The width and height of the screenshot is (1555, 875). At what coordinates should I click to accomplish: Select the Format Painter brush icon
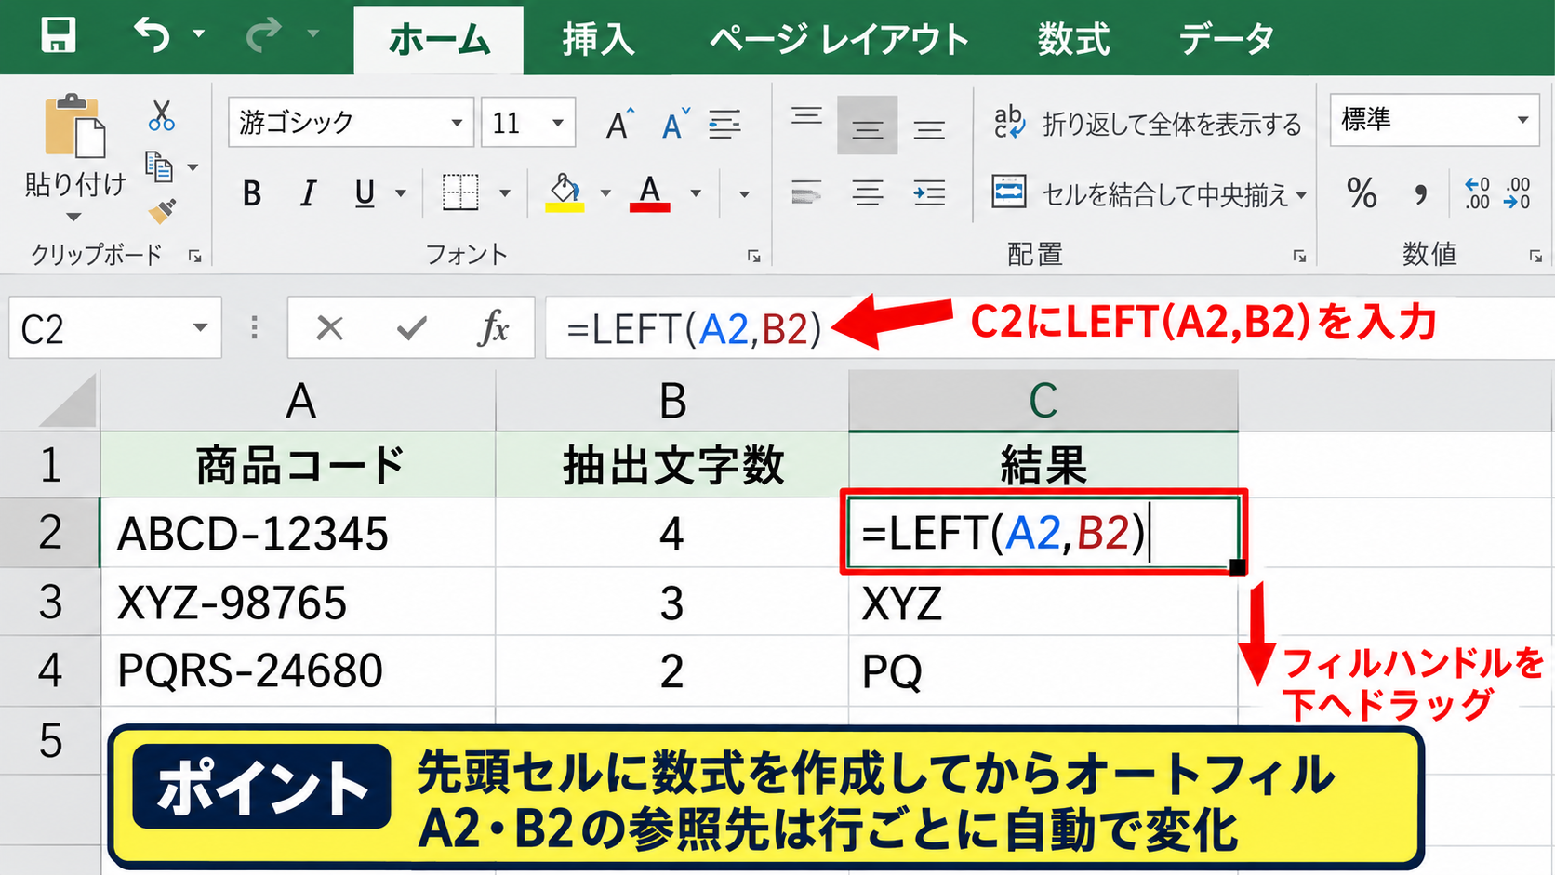pyautogui.click(x=162, y=212)
